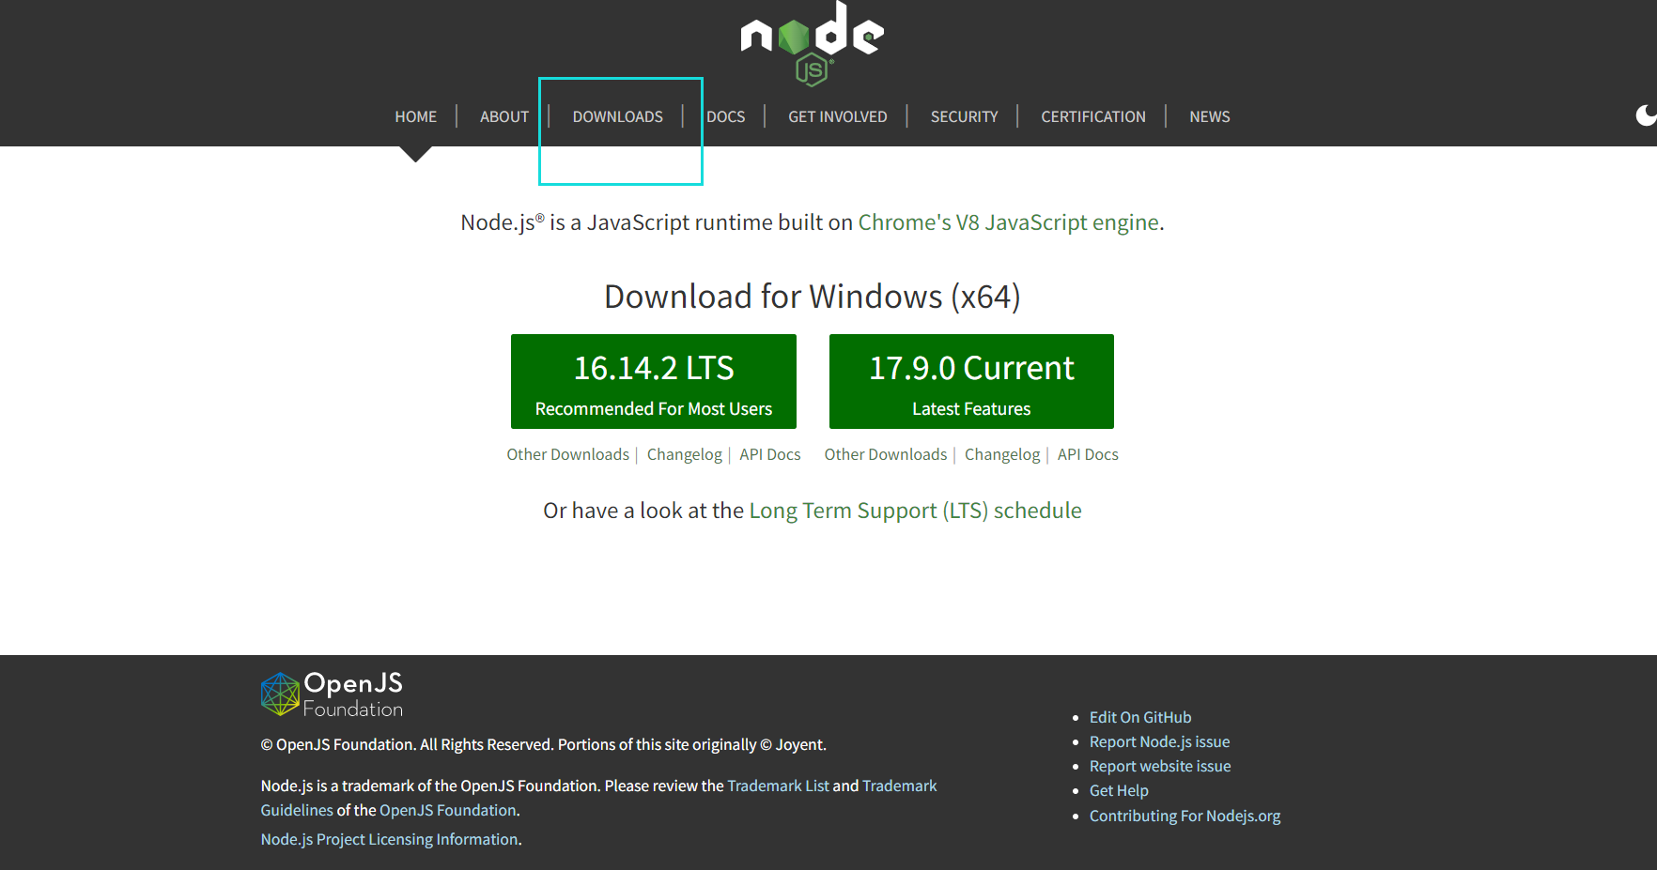Follow Chrome's V8 JavaScript engine link

click(x=1008, y=222)
